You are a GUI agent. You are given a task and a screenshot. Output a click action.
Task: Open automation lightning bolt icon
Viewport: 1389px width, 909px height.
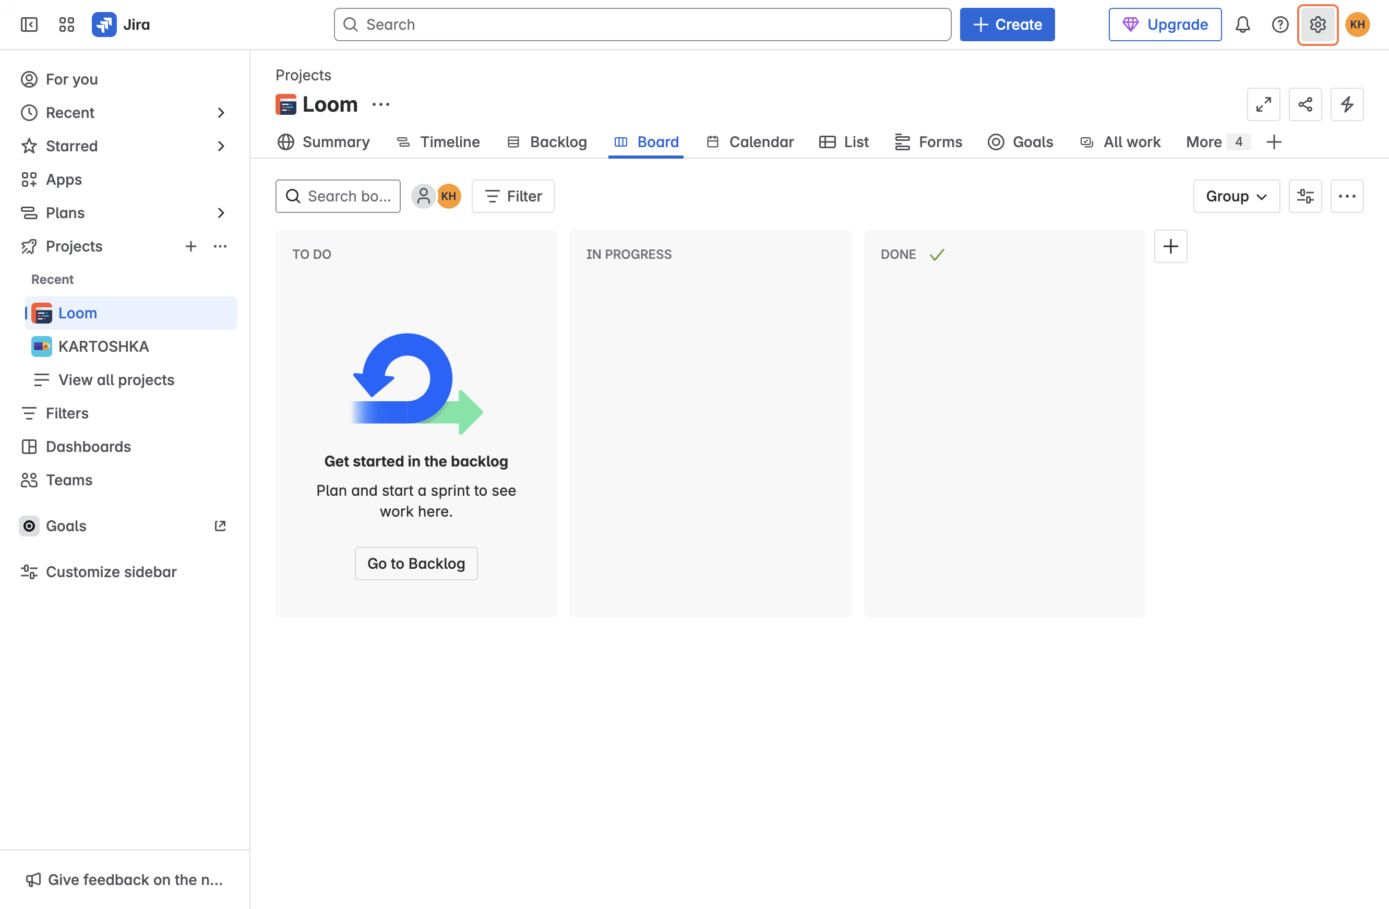point(1346,104)
